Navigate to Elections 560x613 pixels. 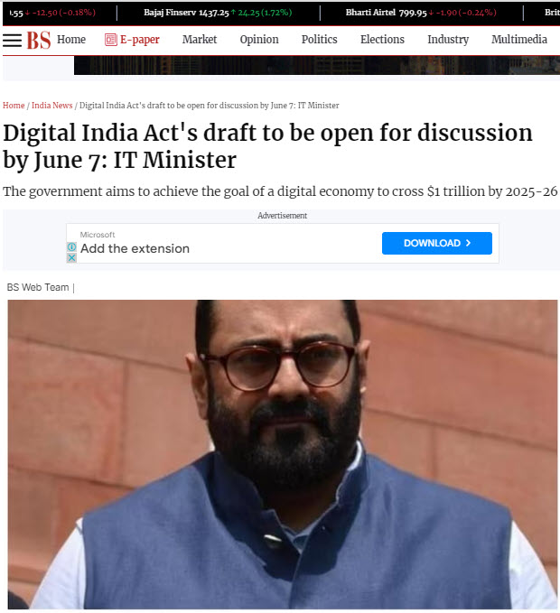point(382,40)
